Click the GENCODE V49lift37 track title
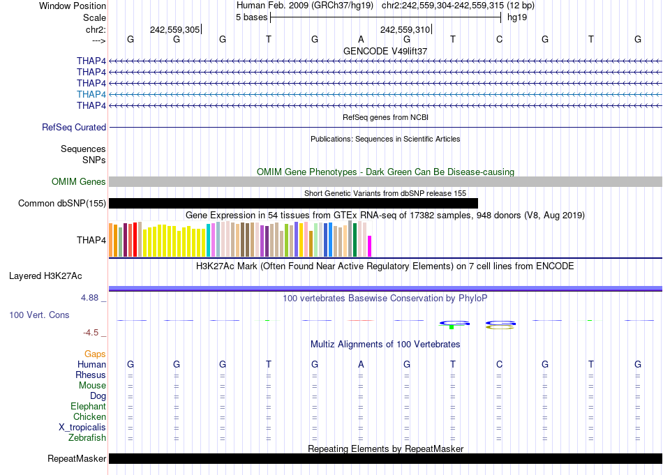Image resolution: width=663 pixels, height=475 pixels. coord(385,51)
